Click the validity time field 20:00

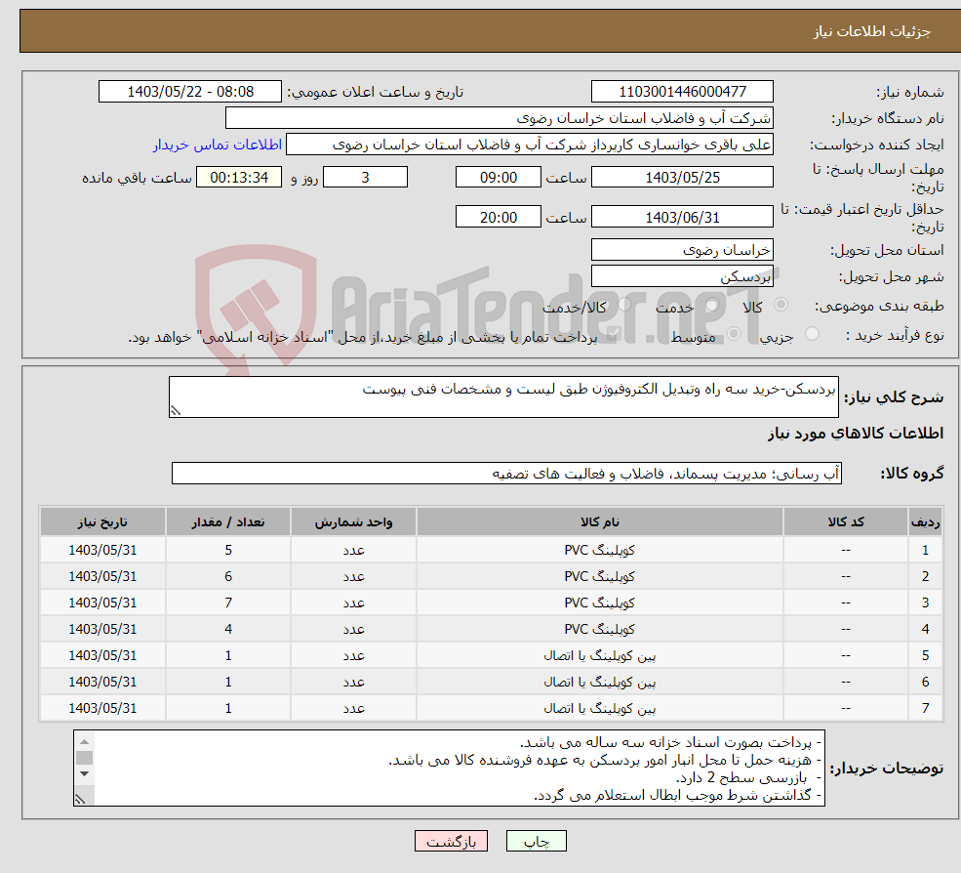499,217
